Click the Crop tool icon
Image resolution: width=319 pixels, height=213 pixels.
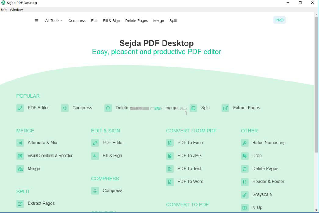pos(245,156)
